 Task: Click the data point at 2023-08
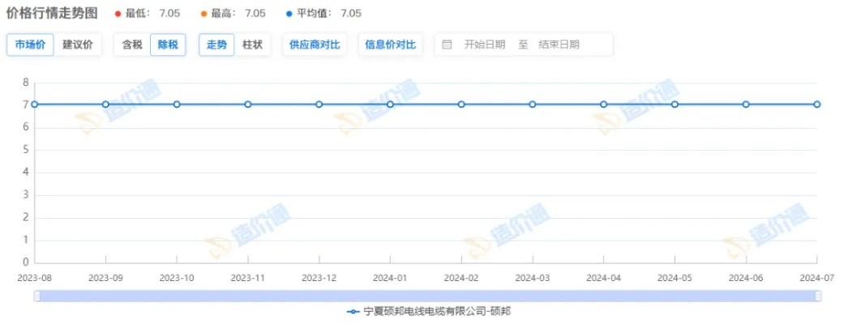pyautogui.click(x=34, y=104)
